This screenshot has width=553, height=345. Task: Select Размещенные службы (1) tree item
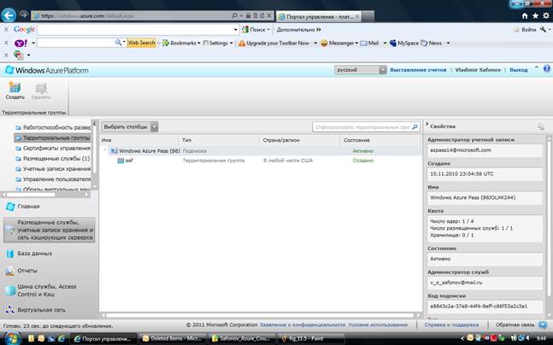click(x=53, y=159)
